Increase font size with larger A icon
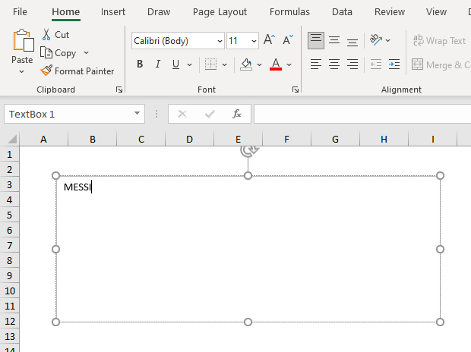 pos(269,40)
